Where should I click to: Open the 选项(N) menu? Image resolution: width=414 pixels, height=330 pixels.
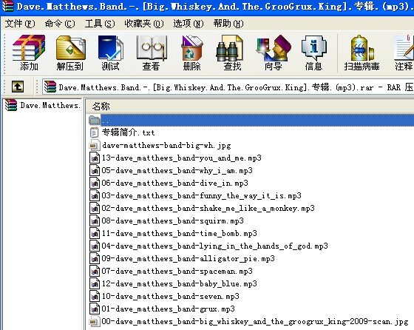tap(189, 24)
